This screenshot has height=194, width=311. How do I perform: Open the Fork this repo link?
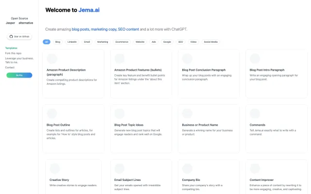click(12, 53)
